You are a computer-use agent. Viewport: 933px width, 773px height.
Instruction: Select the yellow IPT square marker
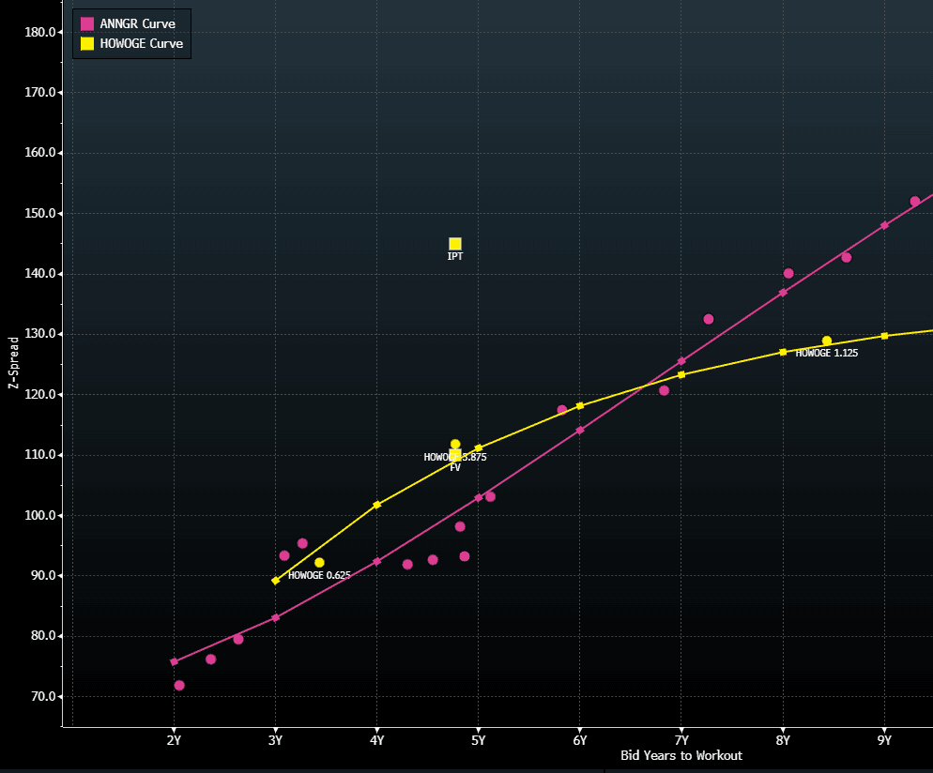pos(455,244)
